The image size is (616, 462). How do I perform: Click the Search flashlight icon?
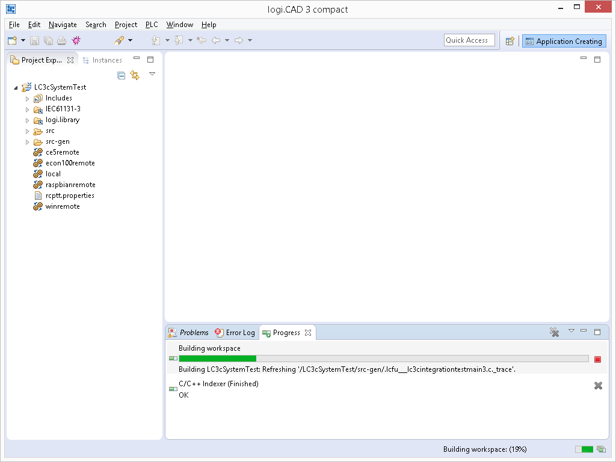tap(119, 40)
